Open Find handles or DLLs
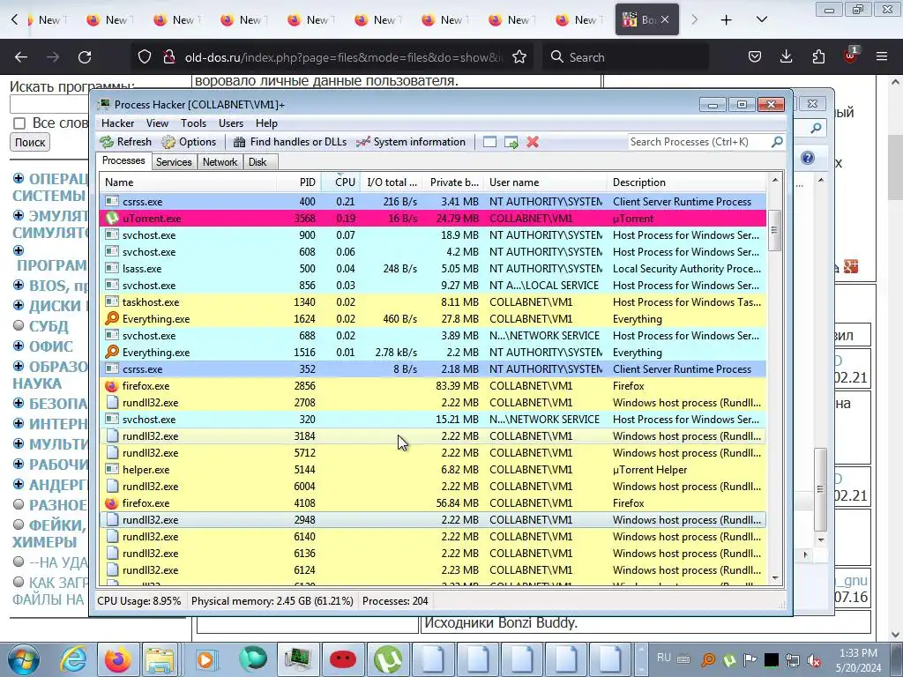This screenshot has width=903, height=677. click(x=289, y=142)
